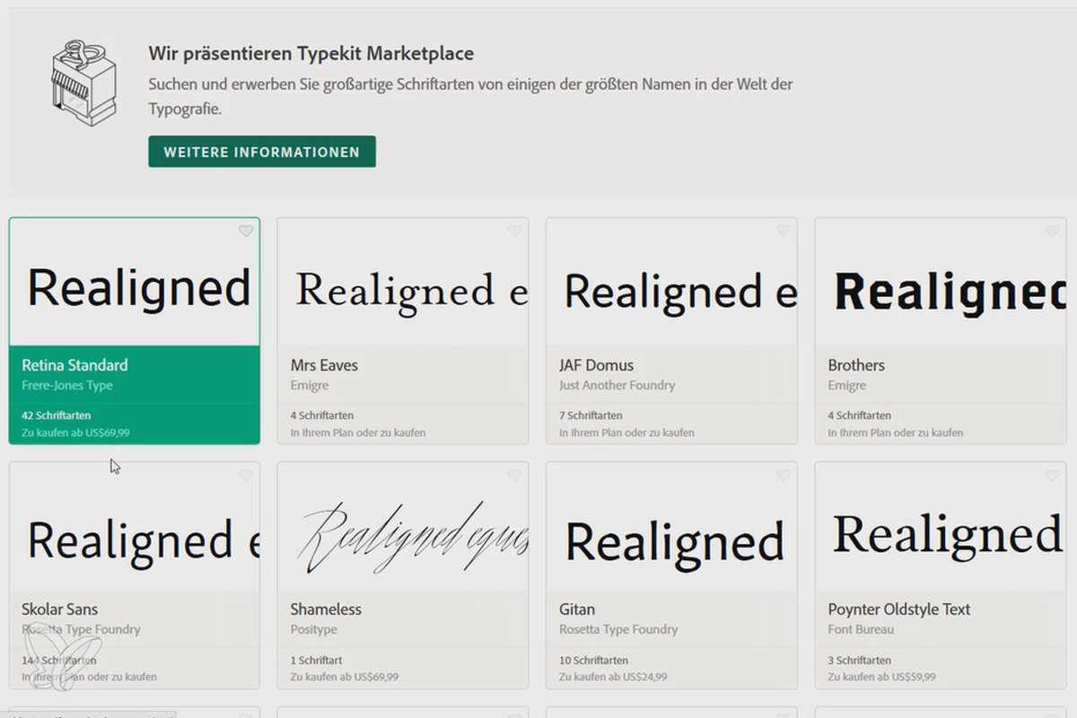Click 'Zu kaufen ab US$69,99' on Retina Standard

pos(75,433)
